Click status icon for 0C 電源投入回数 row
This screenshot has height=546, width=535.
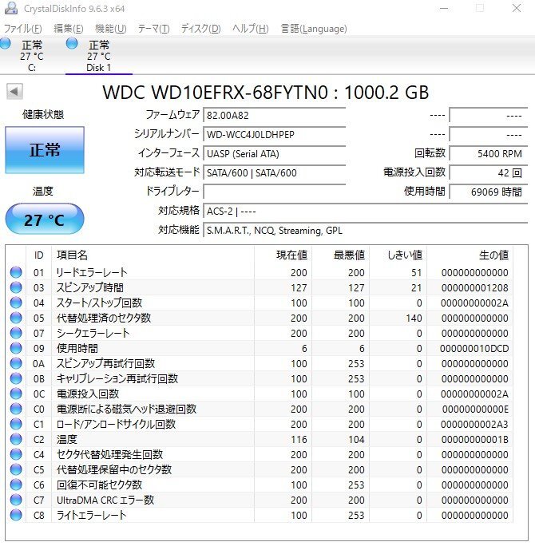(16, 394)
